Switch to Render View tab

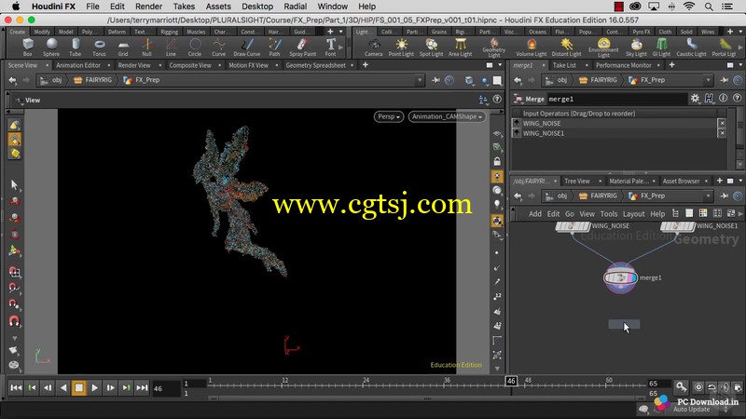pos(133,65)
